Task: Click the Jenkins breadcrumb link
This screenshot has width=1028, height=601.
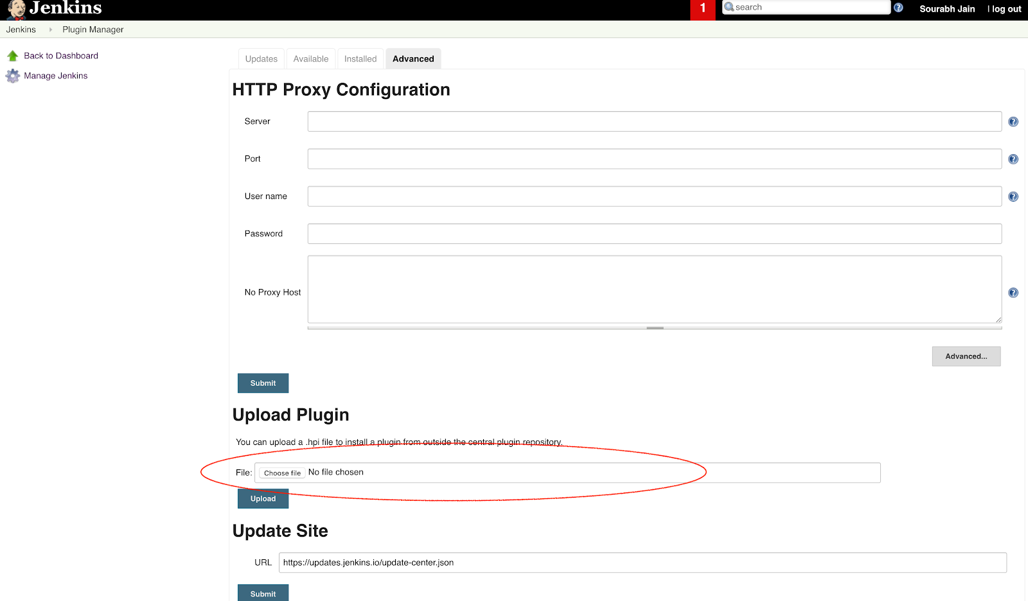Action: [21, 30]
